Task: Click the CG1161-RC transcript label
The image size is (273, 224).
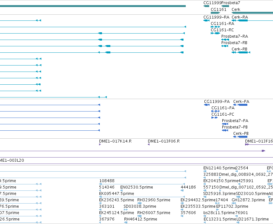Action: click(222, 30)
